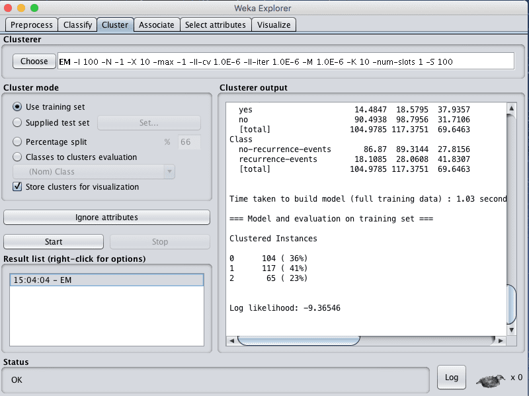Click the OK status message
529x396 pixels.
pos(17,380)
